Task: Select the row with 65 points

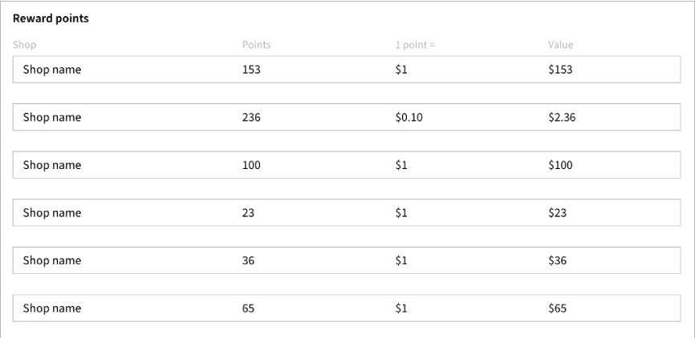Action: coord(347,308)
